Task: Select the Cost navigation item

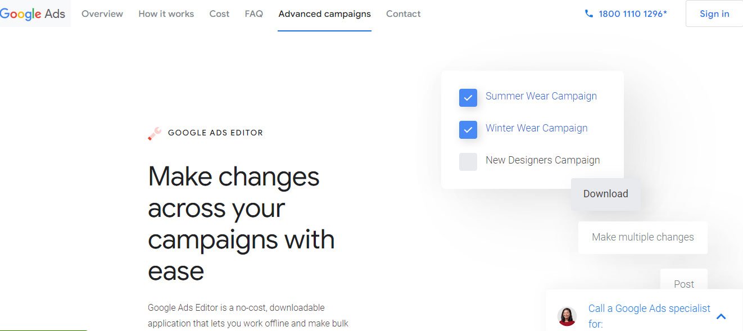Action: tap(219, 13)
